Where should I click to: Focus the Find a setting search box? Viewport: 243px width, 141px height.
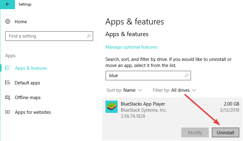pyautogui.click(x=49, y=36)
